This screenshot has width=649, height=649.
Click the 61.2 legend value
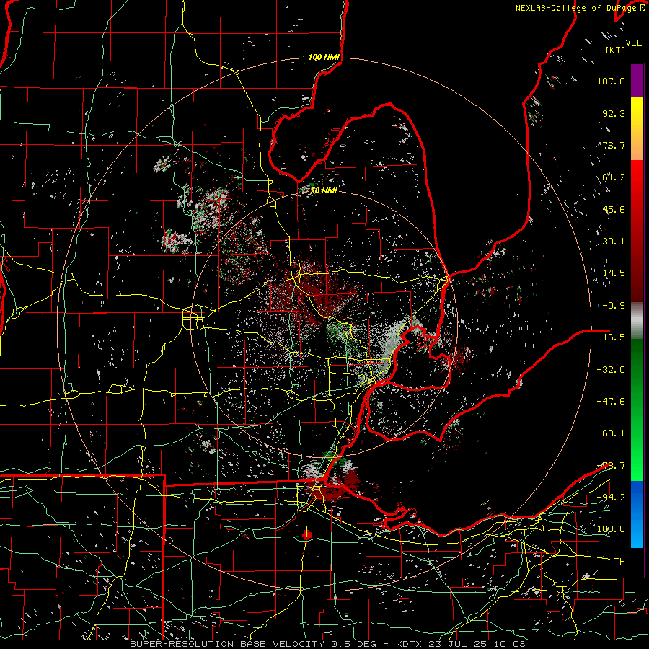click(614, 177)
